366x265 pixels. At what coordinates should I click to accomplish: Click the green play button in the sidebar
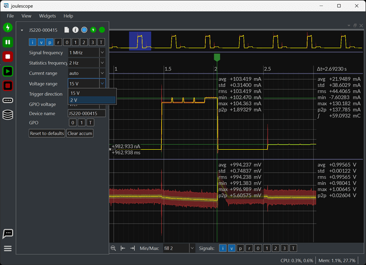pyautogui.click(x=8, y=71)
